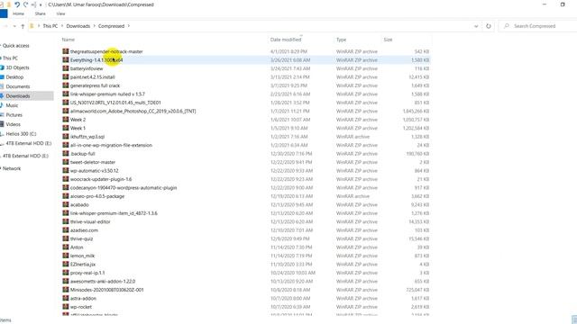
Task: Click the WinRAR icon of thegreatsuspender-notrack-master
Action: click(x=66, y=51)
